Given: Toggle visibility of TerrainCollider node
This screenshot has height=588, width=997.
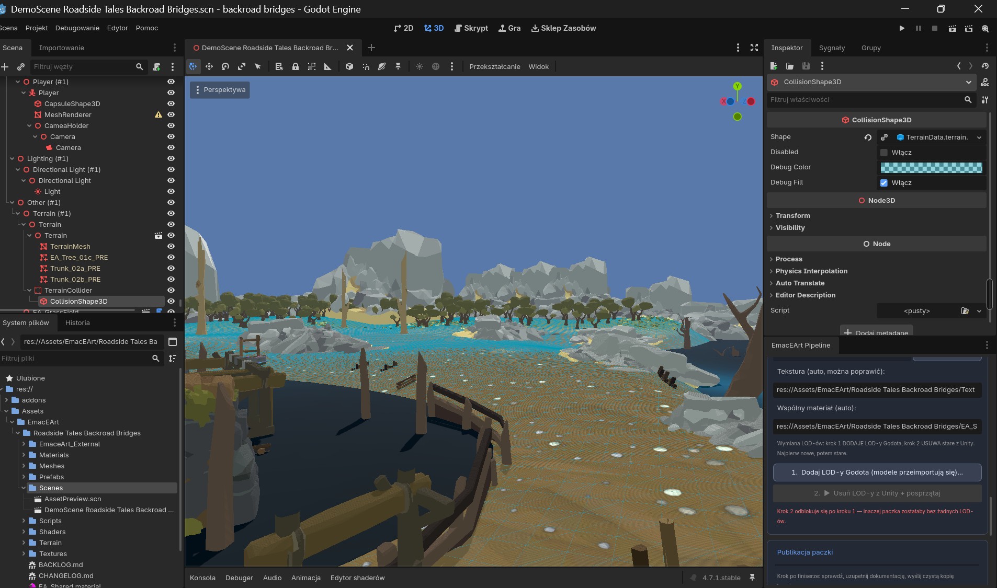Looking at the screenshot, I should point(171,290).
